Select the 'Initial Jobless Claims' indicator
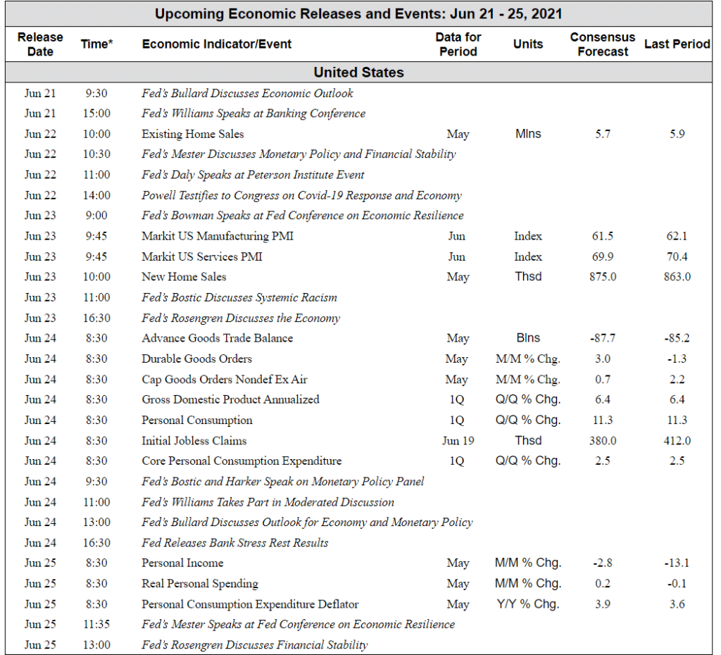 194,441
